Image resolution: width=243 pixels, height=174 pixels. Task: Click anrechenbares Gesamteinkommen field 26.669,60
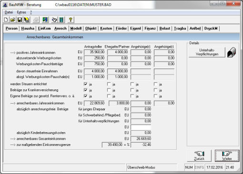[x=141, y=139]
